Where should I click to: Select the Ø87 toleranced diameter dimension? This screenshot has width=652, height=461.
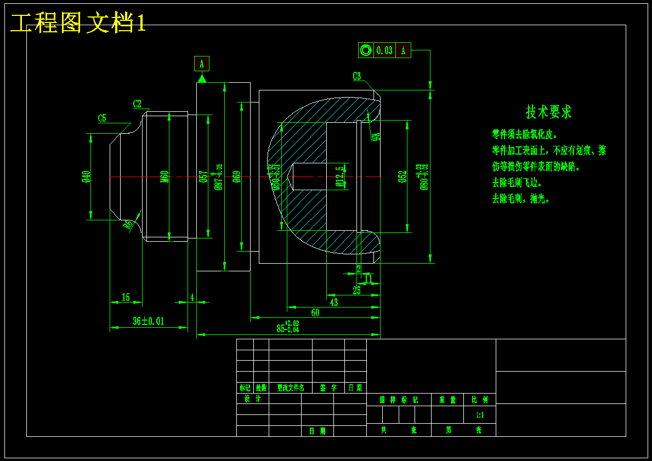[217, 177]
